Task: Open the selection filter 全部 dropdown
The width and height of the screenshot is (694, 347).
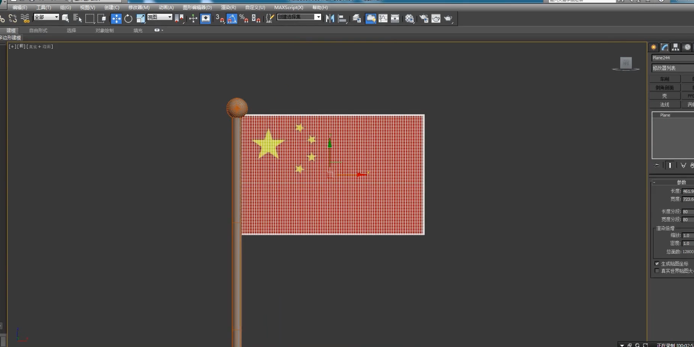Action: [46, 17]
